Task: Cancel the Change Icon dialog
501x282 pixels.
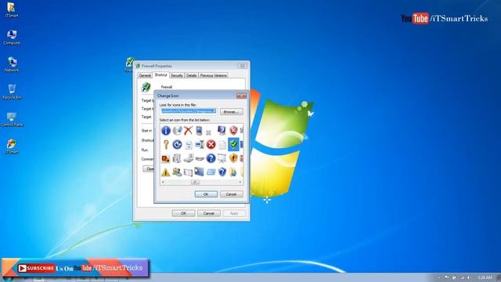Action: pos(232,194)
